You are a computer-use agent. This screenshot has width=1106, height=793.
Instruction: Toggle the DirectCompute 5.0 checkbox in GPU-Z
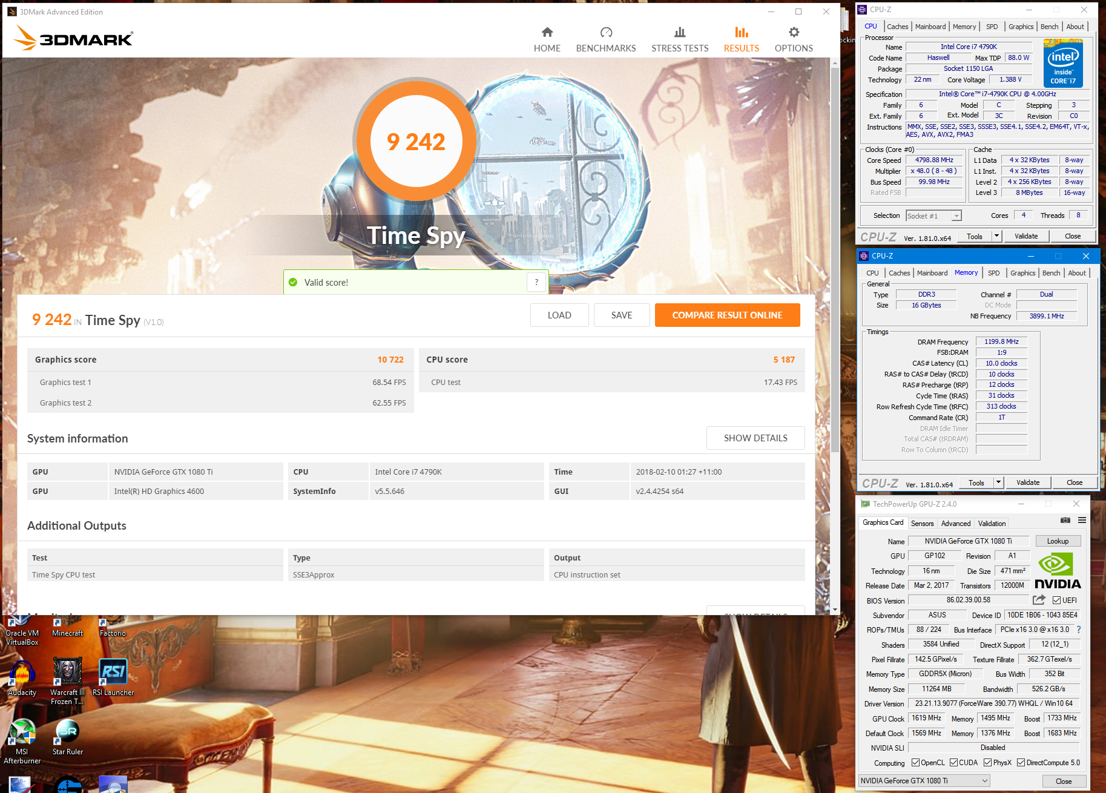[1021, 763]
